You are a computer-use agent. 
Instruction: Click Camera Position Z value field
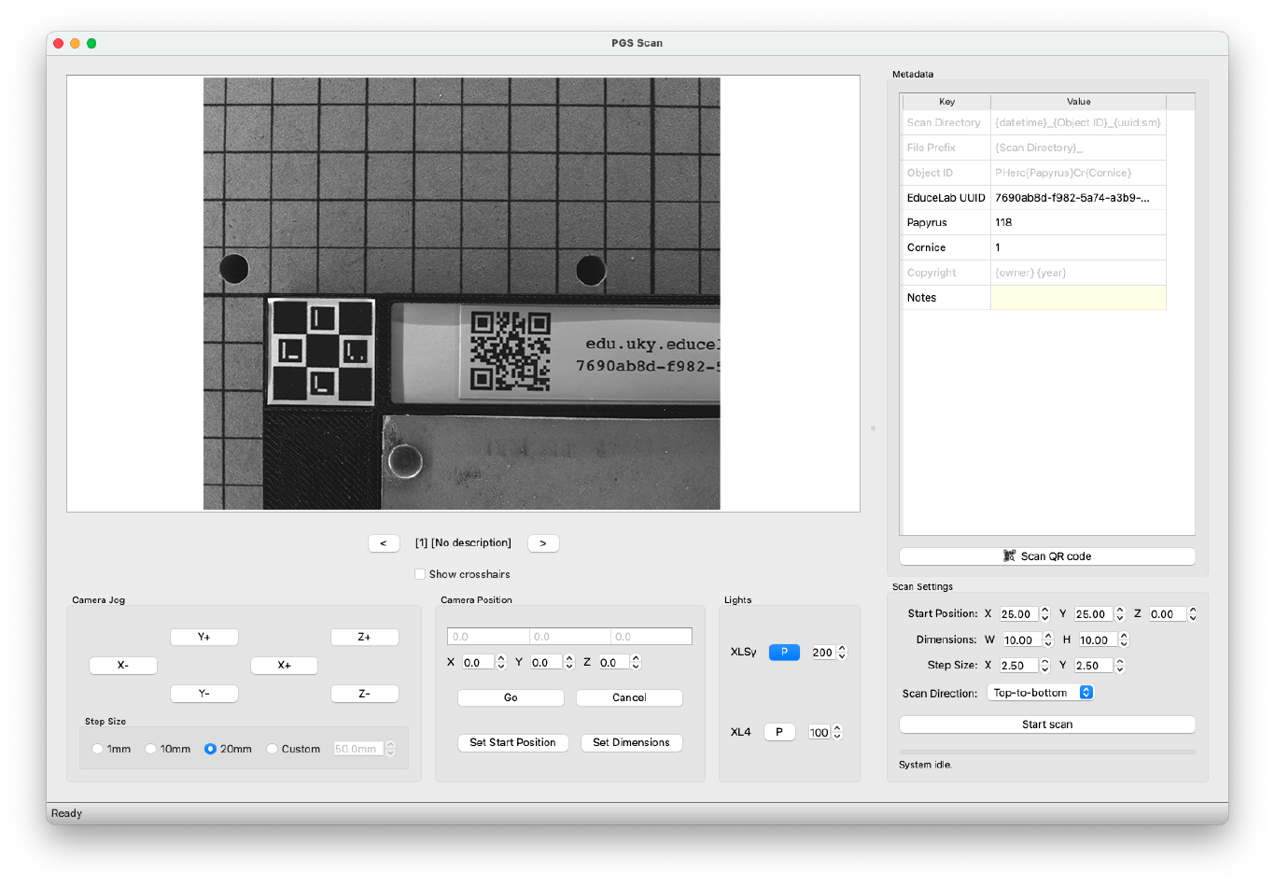pos(614,663)
